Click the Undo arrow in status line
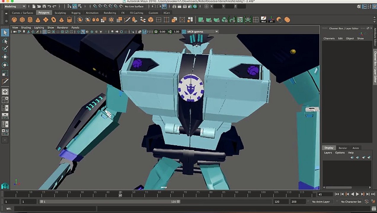The height and width of the screenshot is (213, 377). (49, 6)
